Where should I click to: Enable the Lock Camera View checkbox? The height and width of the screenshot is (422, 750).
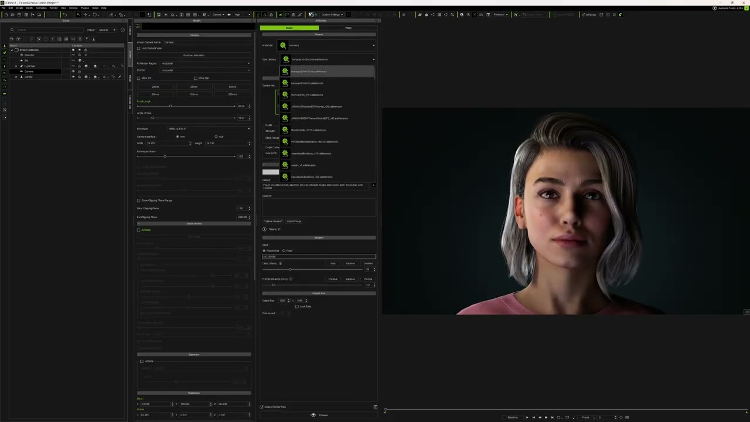click(139, 48)
